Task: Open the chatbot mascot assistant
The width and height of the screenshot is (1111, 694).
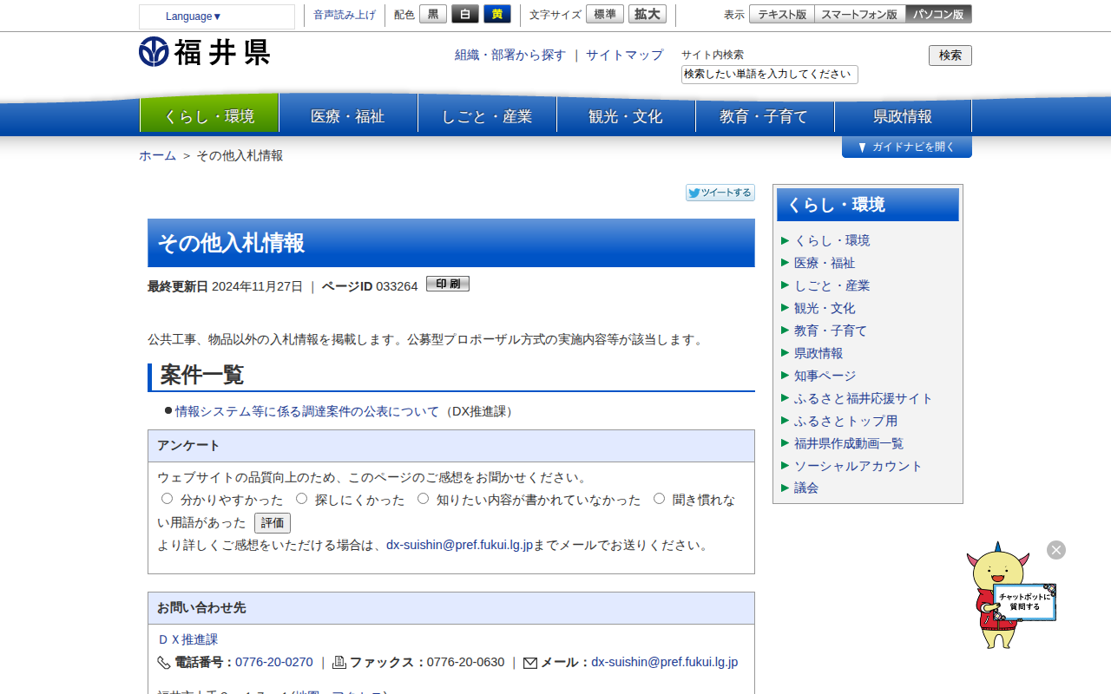Action: [1010, 597]
